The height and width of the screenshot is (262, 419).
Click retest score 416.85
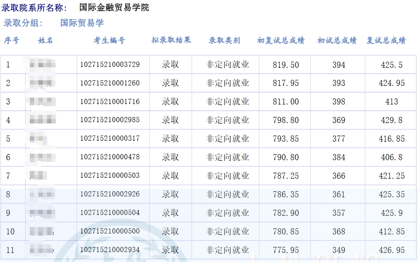[x=391, y=139]
